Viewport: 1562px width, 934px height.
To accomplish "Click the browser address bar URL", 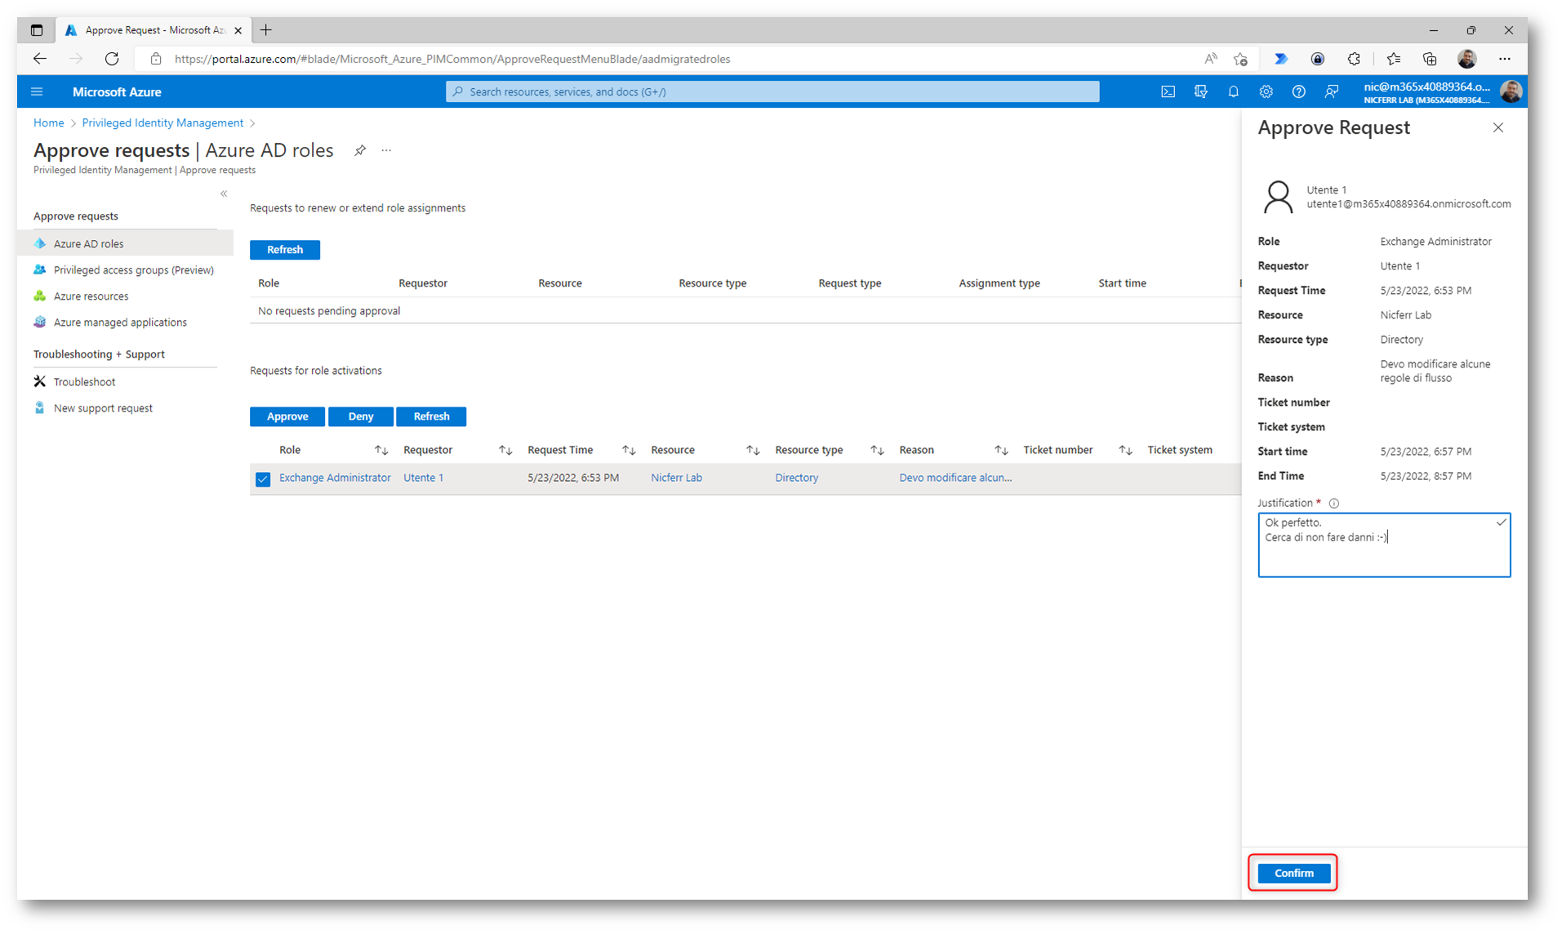I will pyautogui.click(x=452, y=59).
